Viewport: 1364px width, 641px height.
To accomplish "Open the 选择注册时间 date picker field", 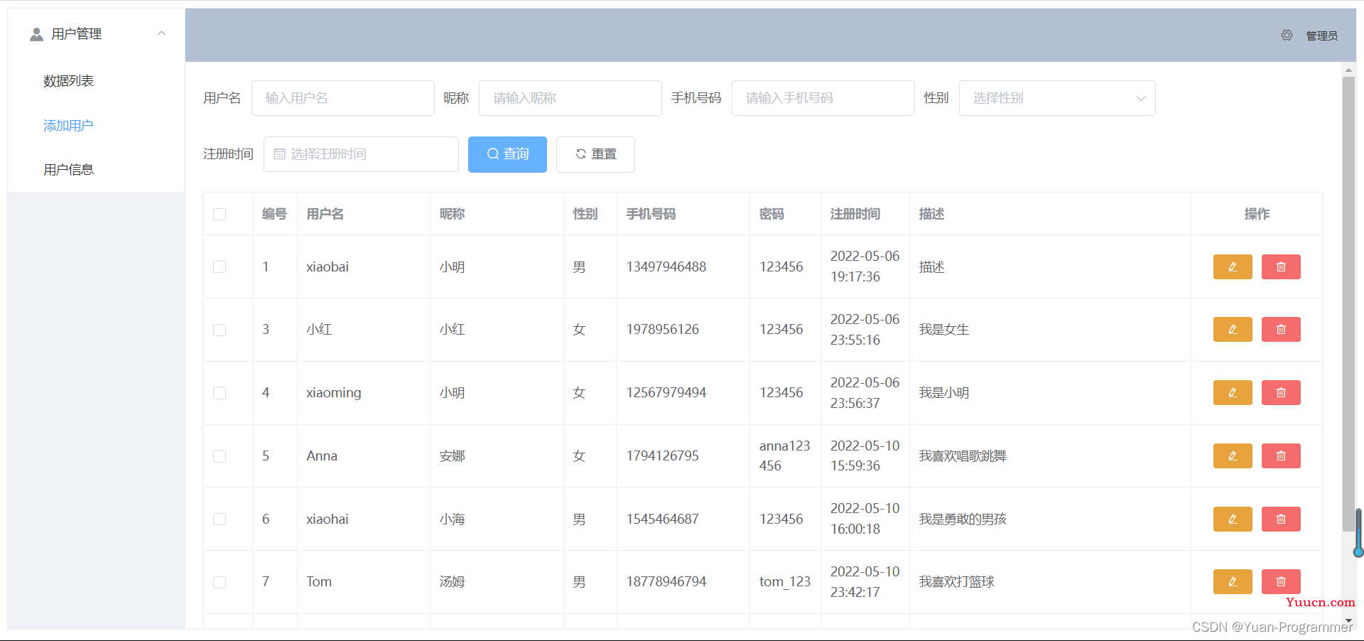I will (x=361, y=154).
